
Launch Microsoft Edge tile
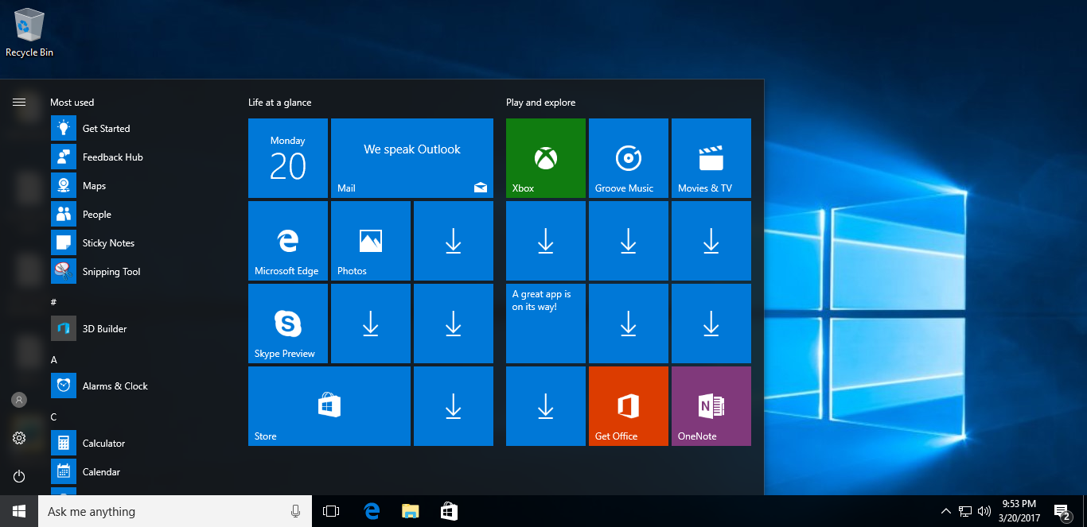(x=288, y=241)
